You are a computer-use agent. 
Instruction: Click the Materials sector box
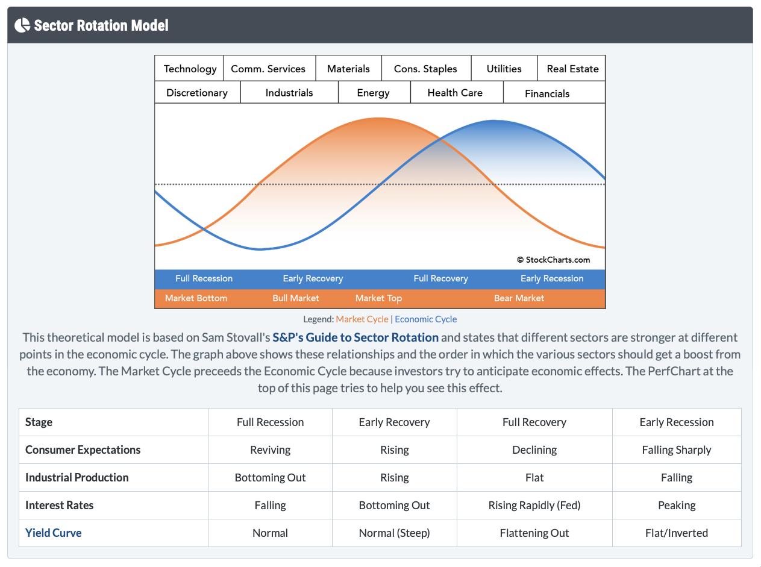pyautogui.click(x=348, y=69)
